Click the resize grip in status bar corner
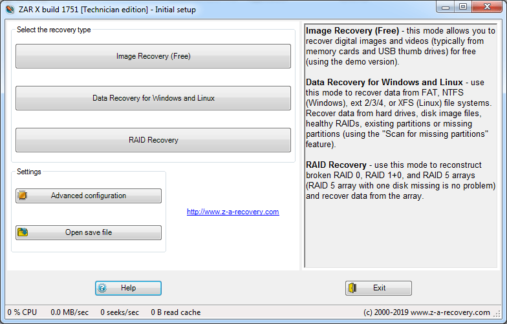 [x=497, y=314]
